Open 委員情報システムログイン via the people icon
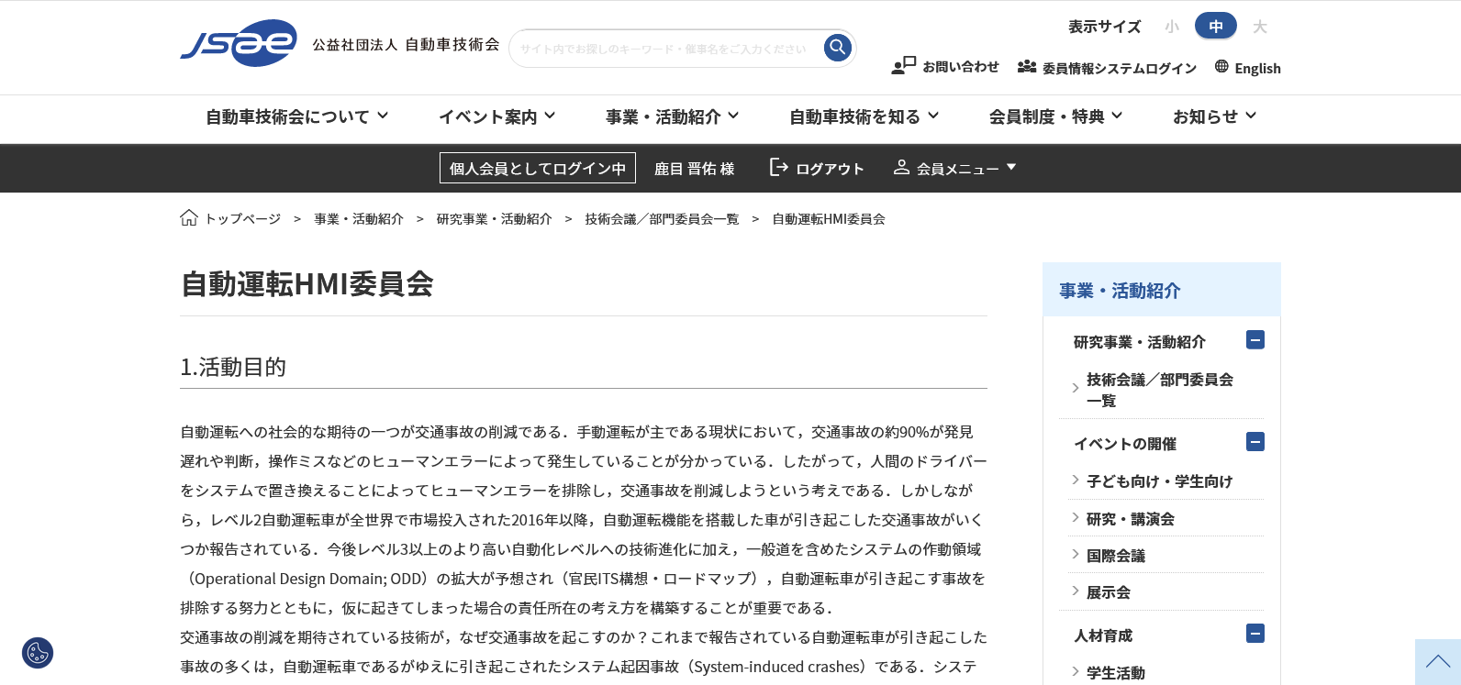Viewport: 1461px width, 685px height. pyautogui.click(x=1027, y=67)
